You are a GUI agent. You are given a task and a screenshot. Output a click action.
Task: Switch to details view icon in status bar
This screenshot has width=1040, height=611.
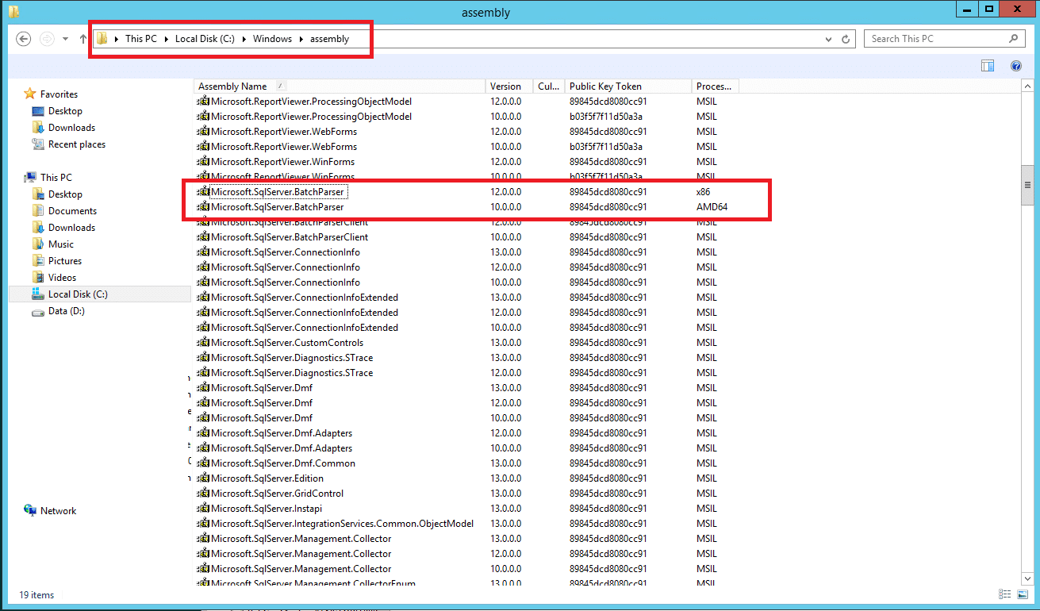pos(1005,594)
